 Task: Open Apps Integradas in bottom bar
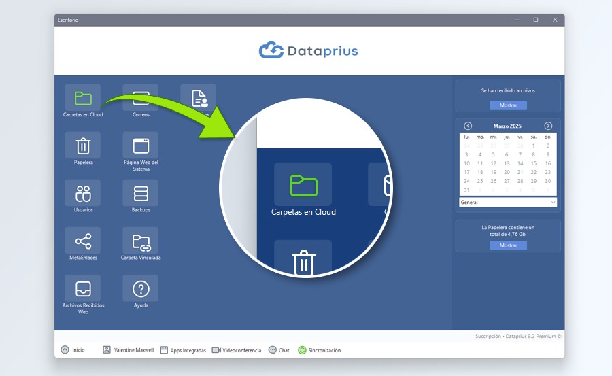click(x=183, y=350)
